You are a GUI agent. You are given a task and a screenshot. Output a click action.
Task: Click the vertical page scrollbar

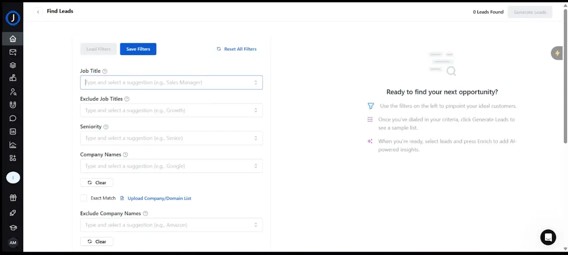click(565, 77)
